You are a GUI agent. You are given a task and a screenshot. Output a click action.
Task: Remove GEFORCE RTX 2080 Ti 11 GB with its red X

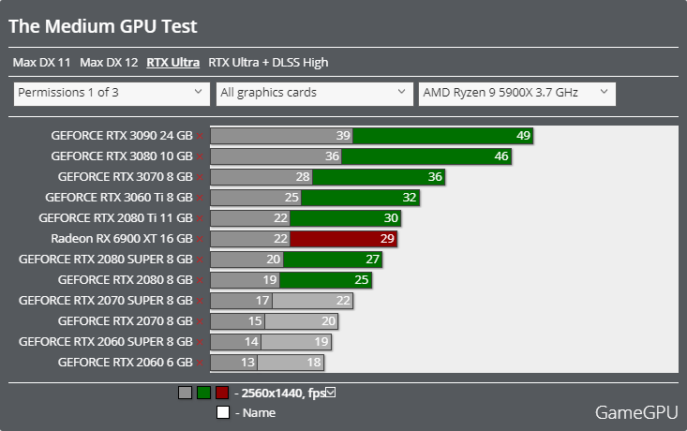coord(200,218)
